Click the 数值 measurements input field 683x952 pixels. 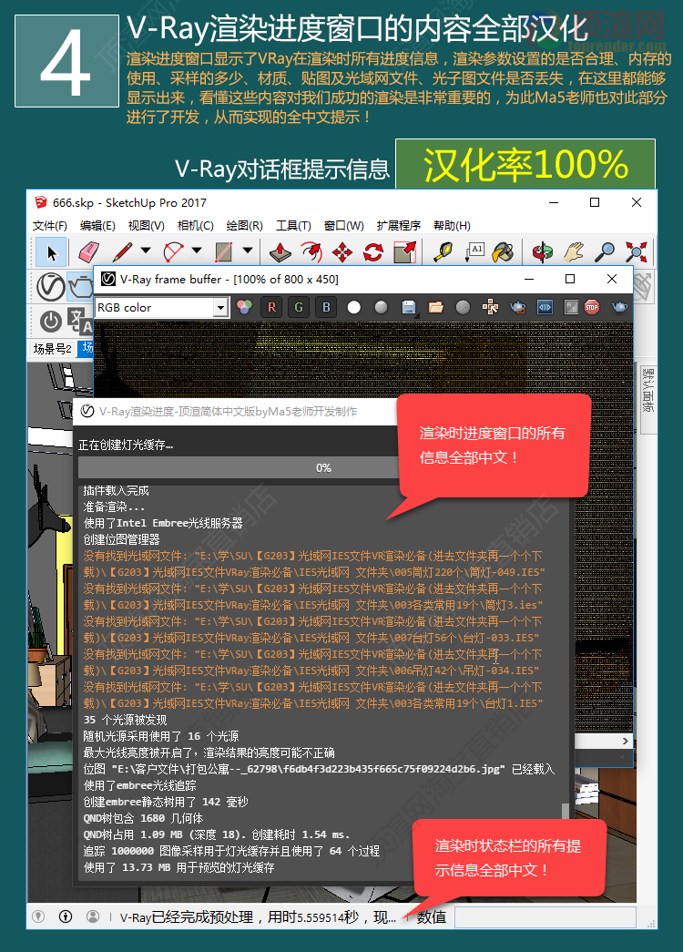[x=545, y=916]
